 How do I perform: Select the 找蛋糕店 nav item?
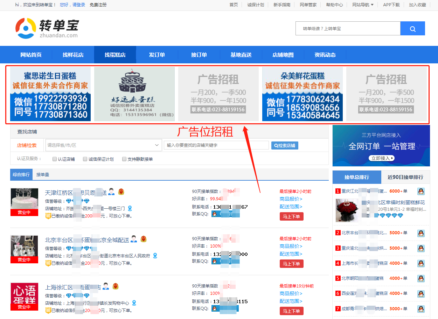pyautogui.click(x=115, y=55)
